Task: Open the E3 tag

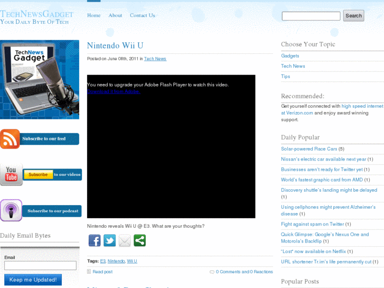Action: point(103,261)
